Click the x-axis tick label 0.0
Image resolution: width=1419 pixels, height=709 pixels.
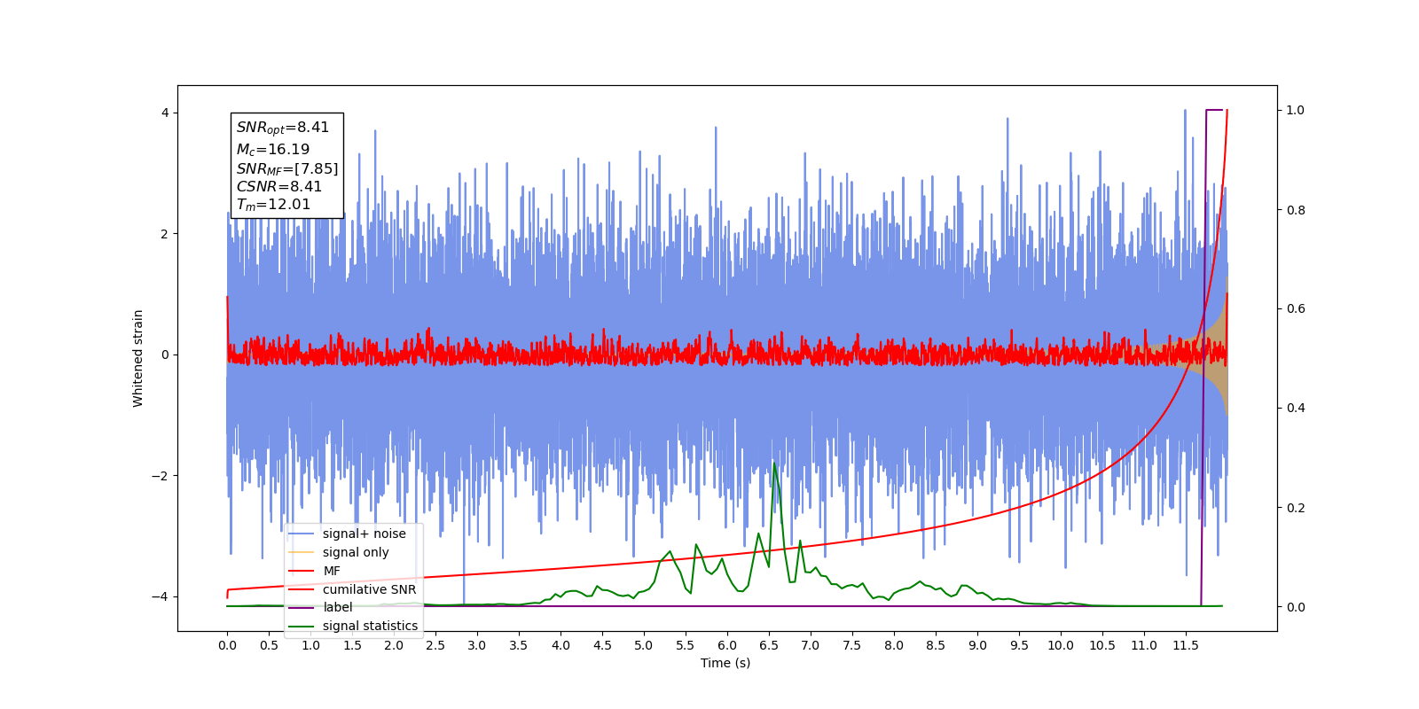(227, 645)
